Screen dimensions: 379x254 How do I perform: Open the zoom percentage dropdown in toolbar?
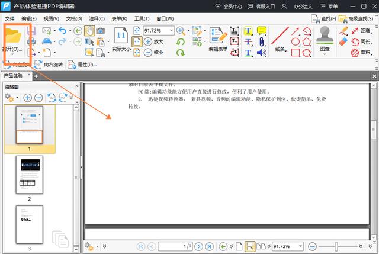(171, 30)
